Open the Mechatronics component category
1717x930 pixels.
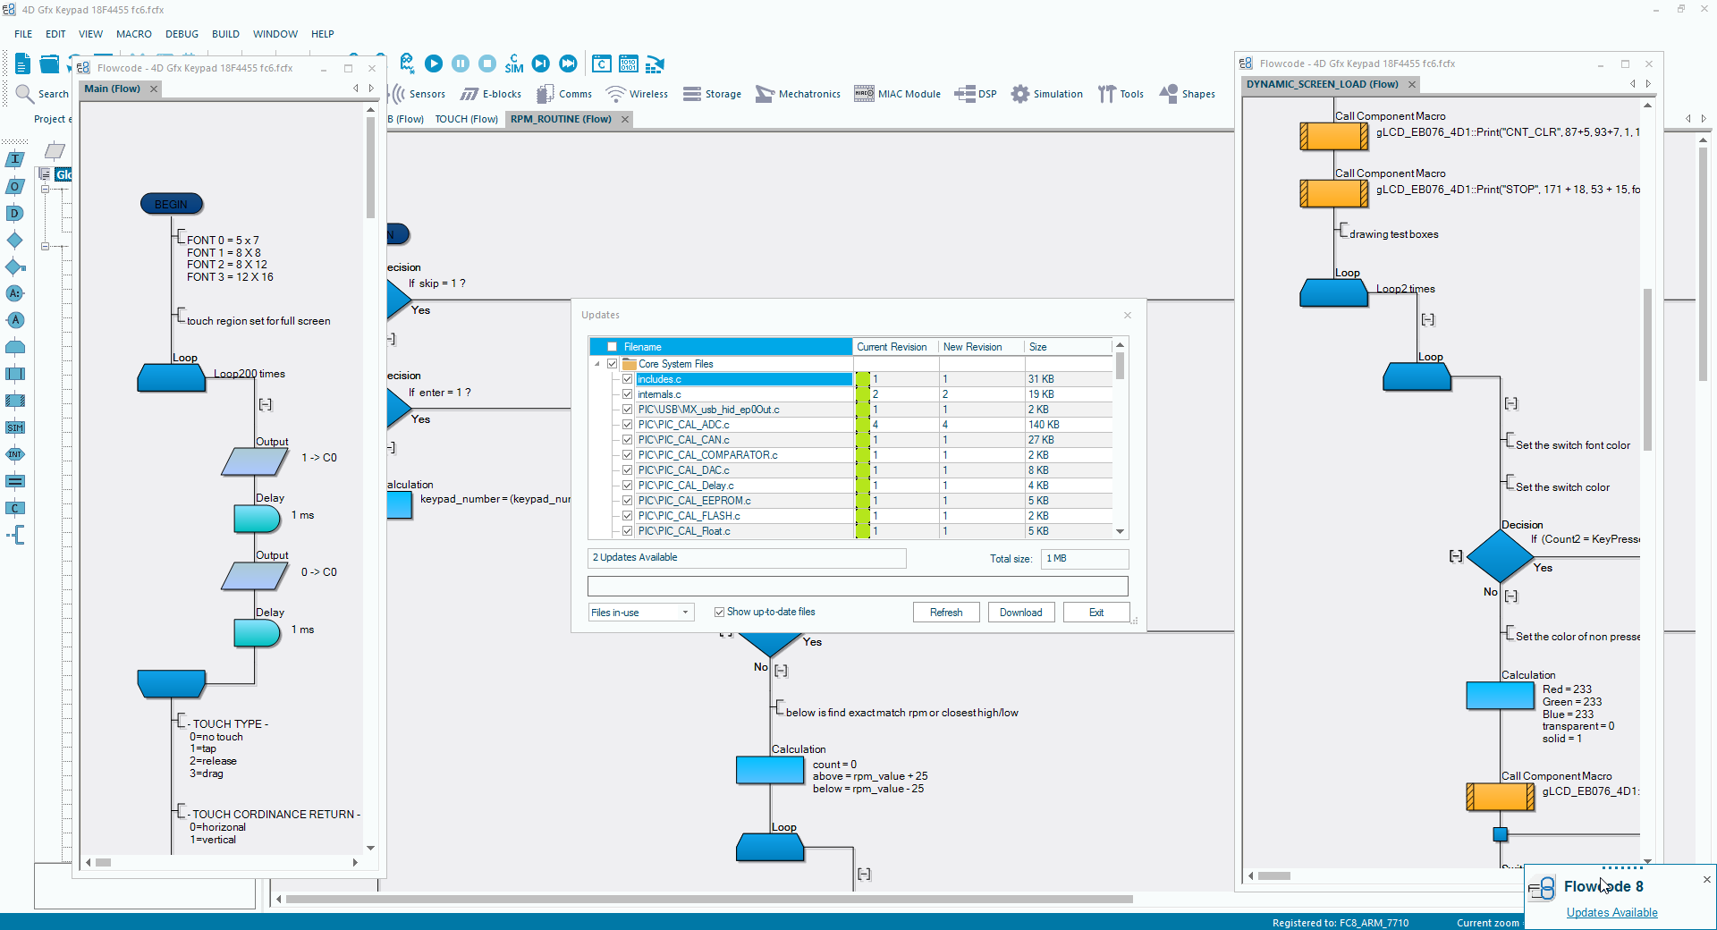[798, 94]
